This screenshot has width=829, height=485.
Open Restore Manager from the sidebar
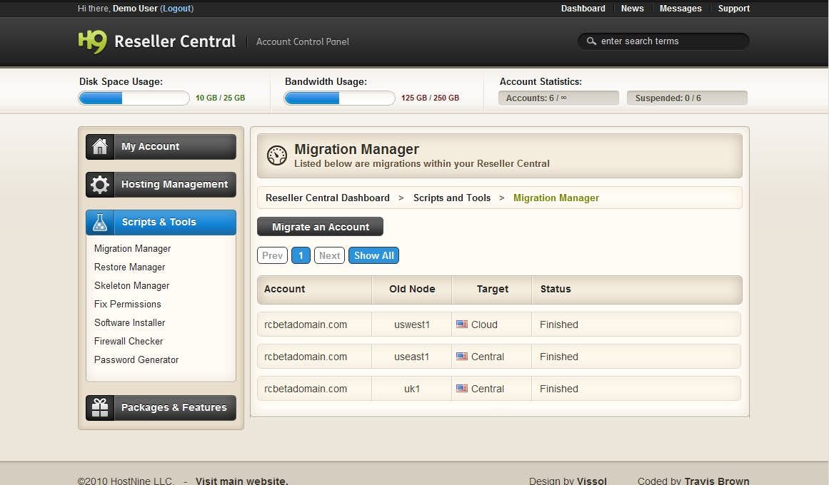129,267
